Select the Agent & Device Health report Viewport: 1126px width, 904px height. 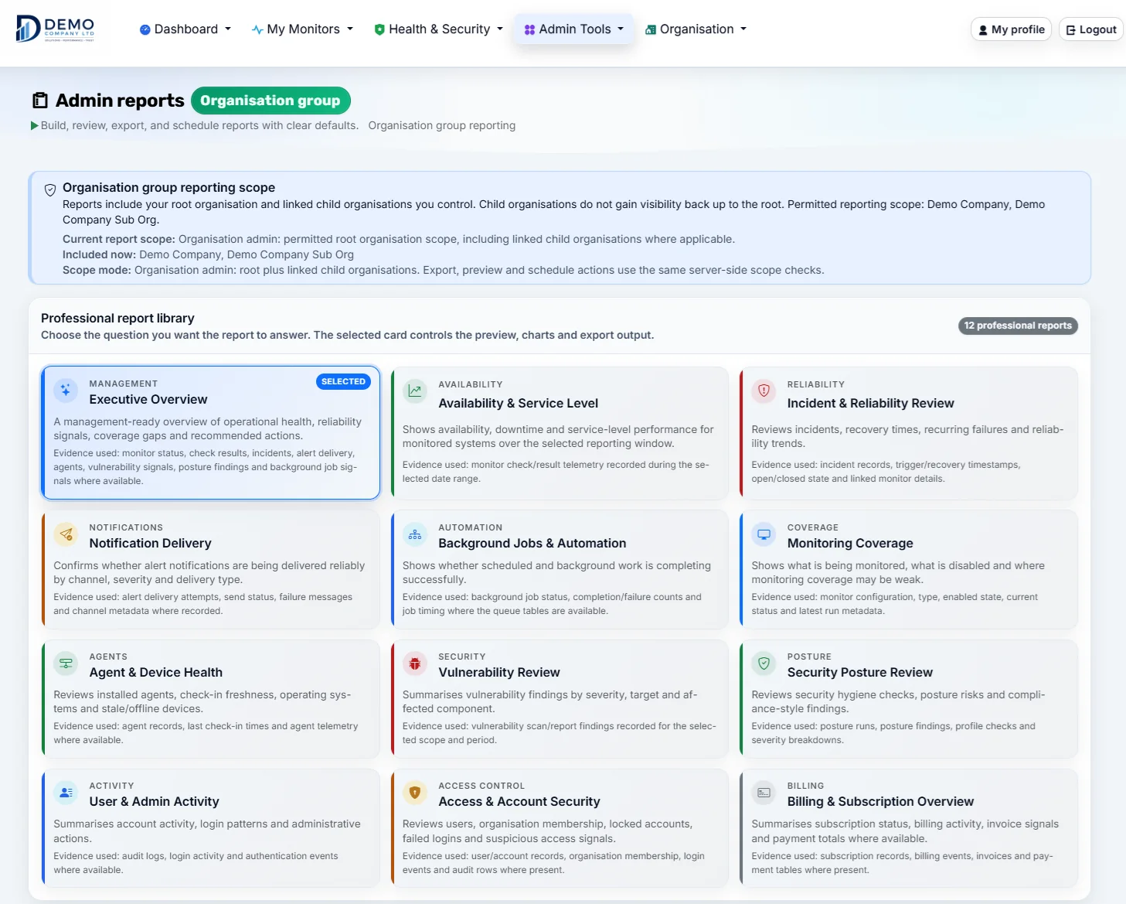point(211,698)
